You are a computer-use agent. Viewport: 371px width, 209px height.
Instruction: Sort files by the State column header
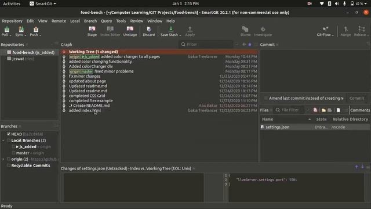point(321,119)
